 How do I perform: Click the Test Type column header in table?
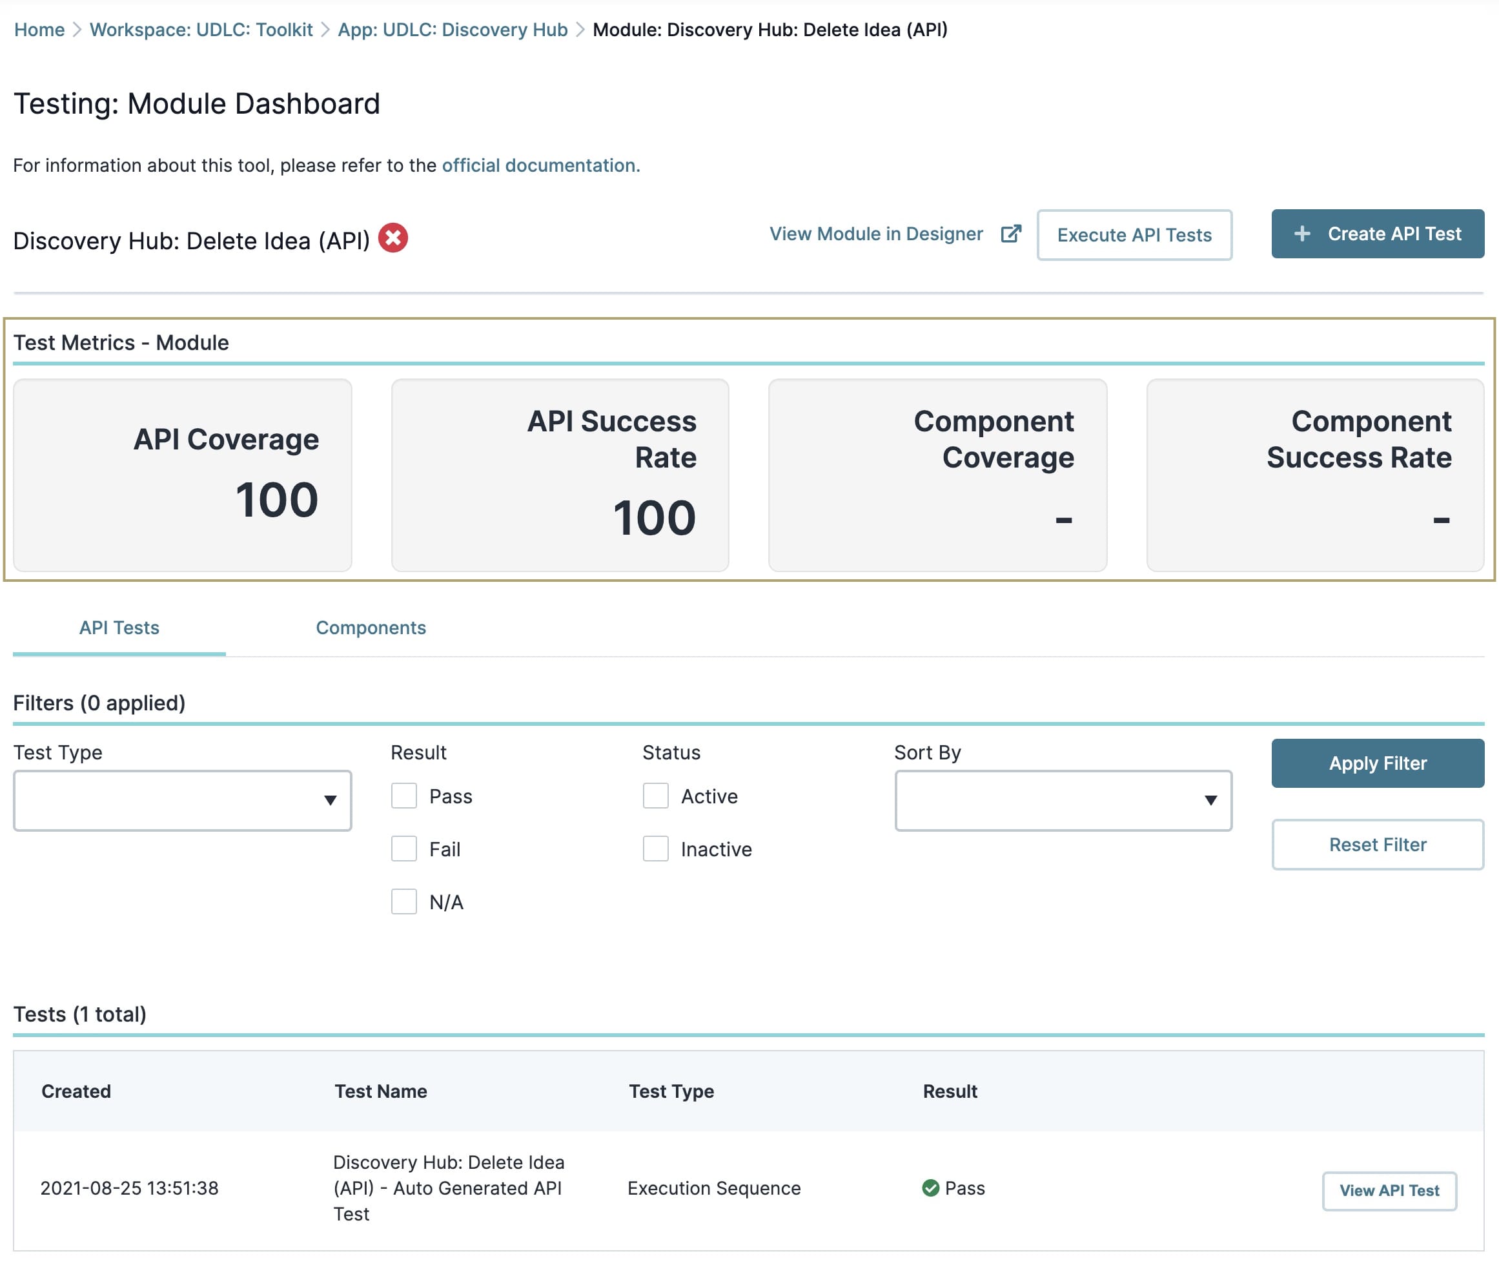coord(671,1091)
